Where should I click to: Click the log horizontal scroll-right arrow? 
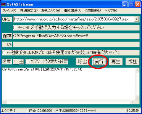133,102
